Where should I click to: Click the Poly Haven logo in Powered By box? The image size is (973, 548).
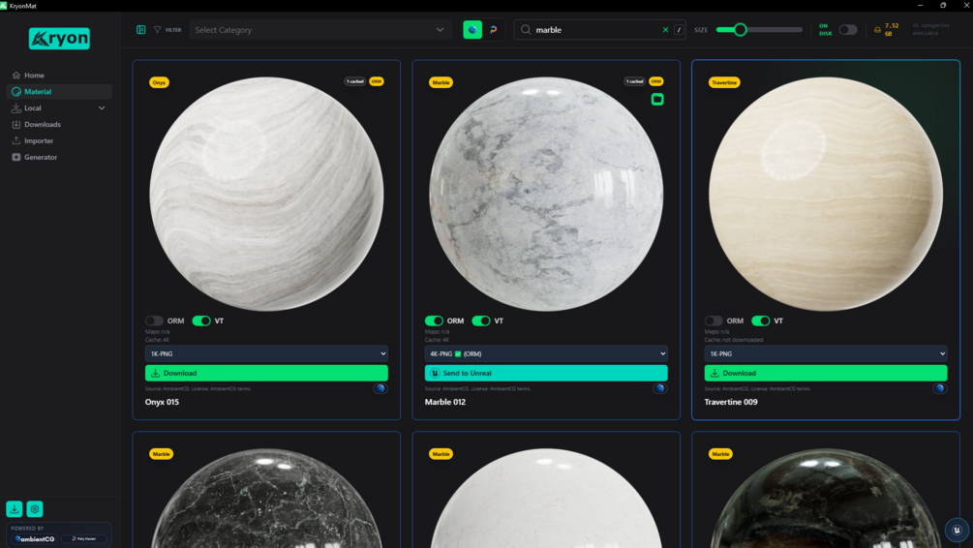(x=84, y=538)
